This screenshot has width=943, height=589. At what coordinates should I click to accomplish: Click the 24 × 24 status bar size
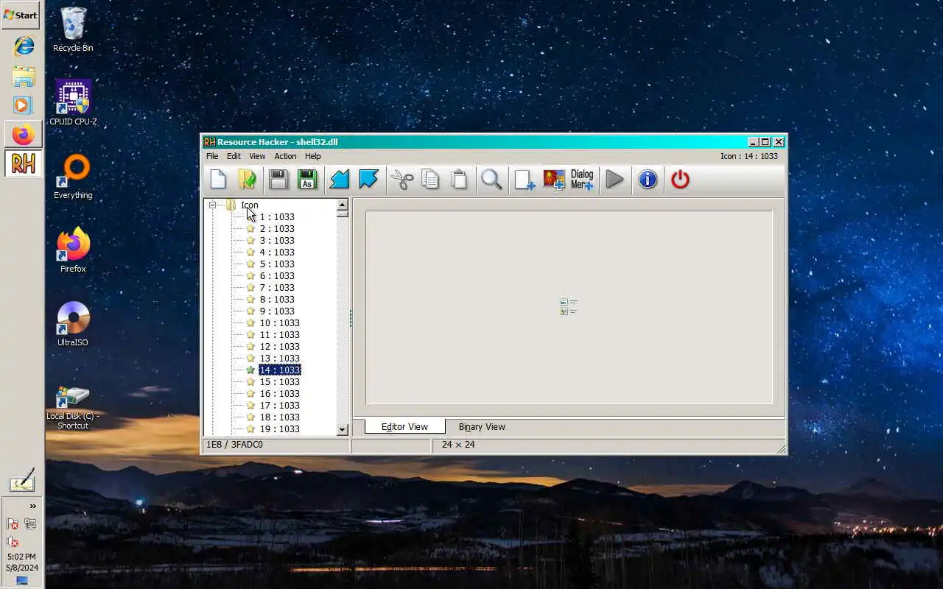point(458,445)
